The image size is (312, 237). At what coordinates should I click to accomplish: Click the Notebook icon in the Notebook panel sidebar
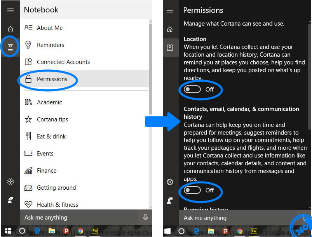point(10,47)
